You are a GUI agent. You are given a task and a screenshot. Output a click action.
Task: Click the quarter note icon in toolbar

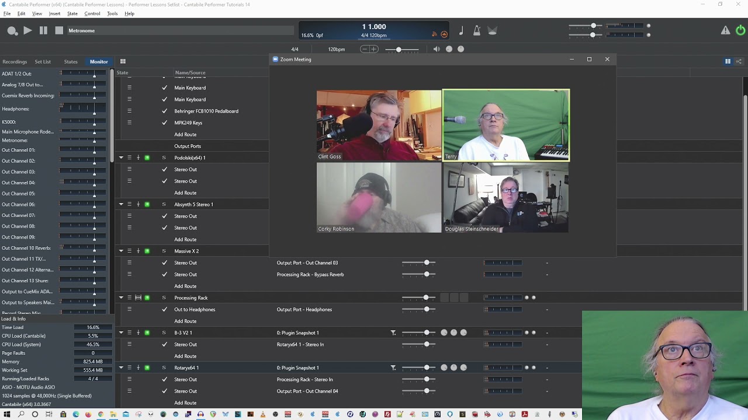pos(461,31)
